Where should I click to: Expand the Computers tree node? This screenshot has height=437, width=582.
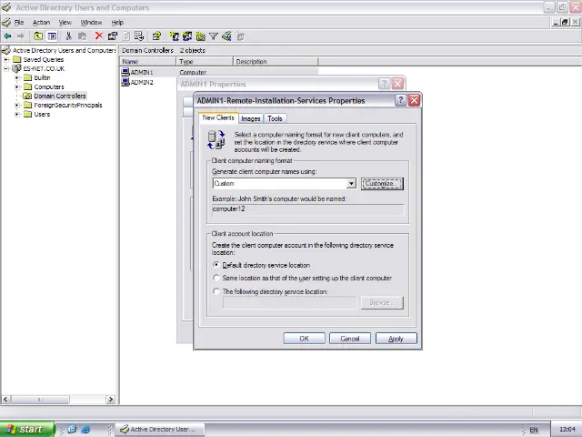click(x=17, y=86)
